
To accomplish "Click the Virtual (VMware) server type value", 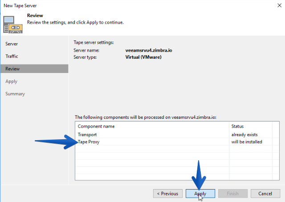I will [x=143, y=57].
